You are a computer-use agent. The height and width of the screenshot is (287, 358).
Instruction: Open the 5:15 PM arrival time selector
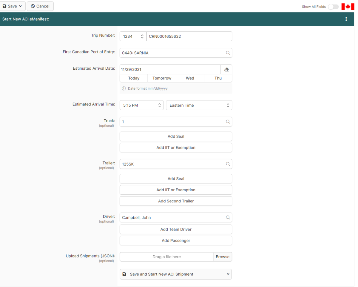[x=160, y=105]
